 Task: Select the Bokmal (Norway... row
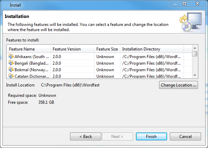(x=99, y=70)
